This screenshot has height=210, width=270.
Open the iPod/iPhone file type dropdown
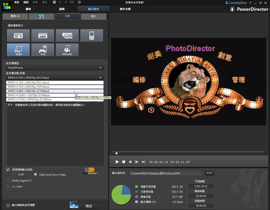point(54,68)
